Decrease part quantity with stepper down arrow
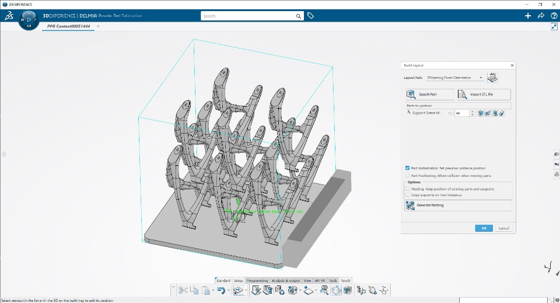 click(x=472, y=114)
